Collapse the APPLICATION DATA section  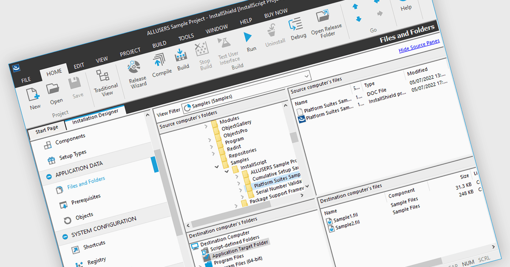pos(49,176)
